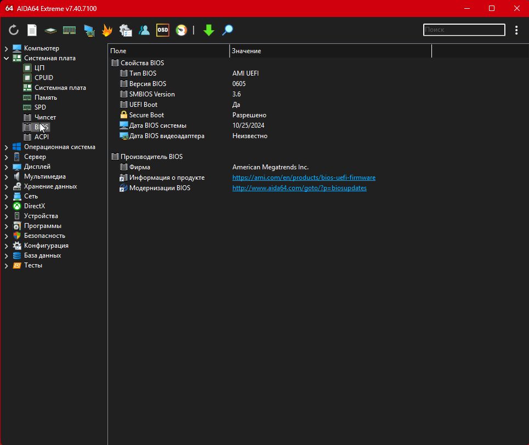Expand the Дисплей tree node
This screenshot has width=529, height=445.
6,167
